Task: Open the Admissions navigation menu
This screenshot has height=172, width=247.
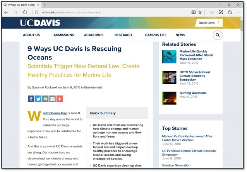Action: point(63,35)
